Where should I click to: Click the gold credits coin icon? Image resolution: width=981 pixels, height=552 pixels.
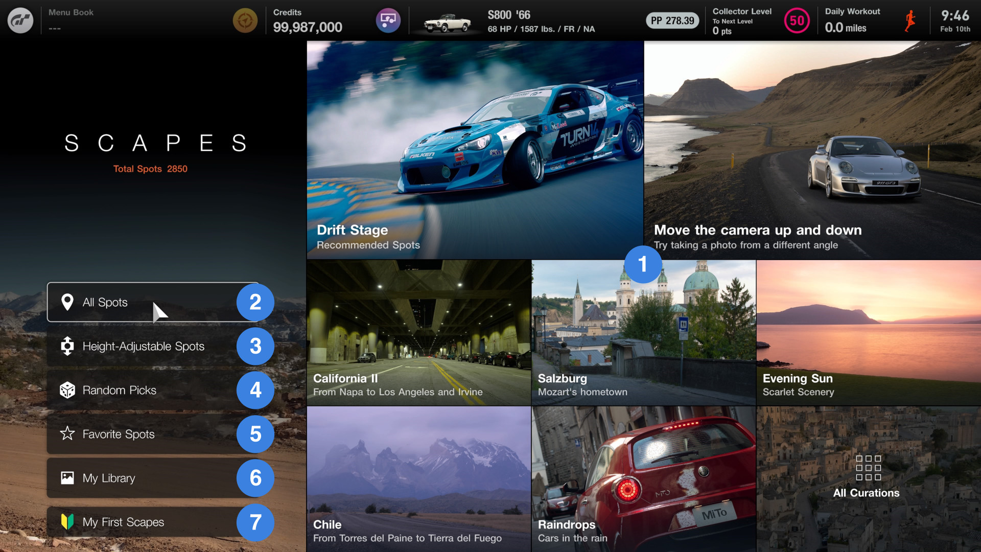[245, 20]
